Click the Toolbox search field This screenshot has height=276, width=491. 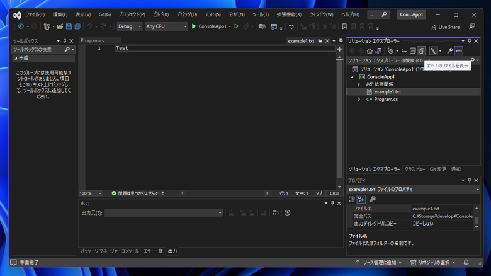(38, 49)
